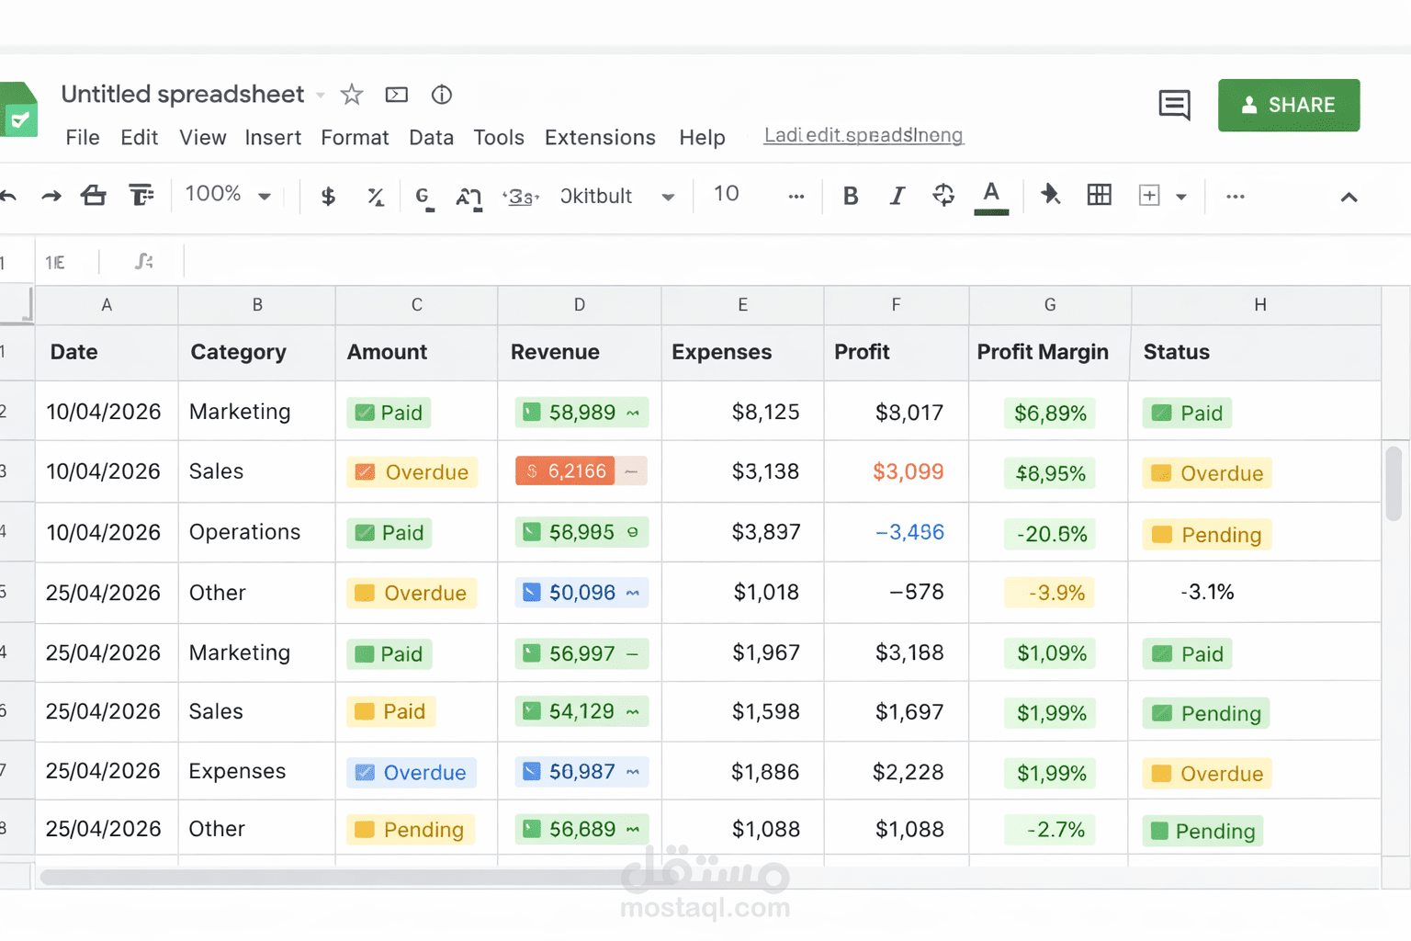Open the text color picker
This screenshot has height=941, width=1411.
[991, 196]
